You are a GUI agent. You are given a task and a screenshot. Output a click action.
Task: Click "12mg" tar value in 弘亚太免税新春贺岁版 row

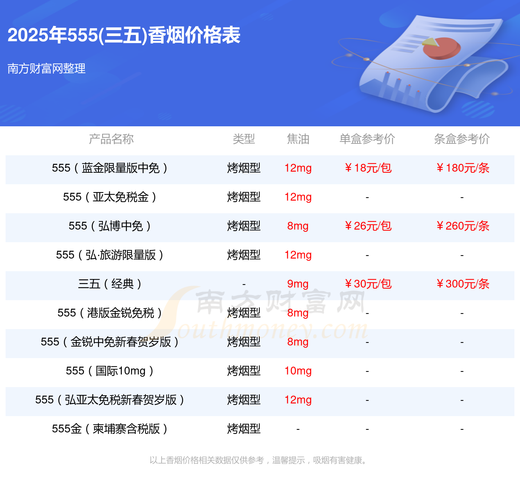click(x=298, y=400)
